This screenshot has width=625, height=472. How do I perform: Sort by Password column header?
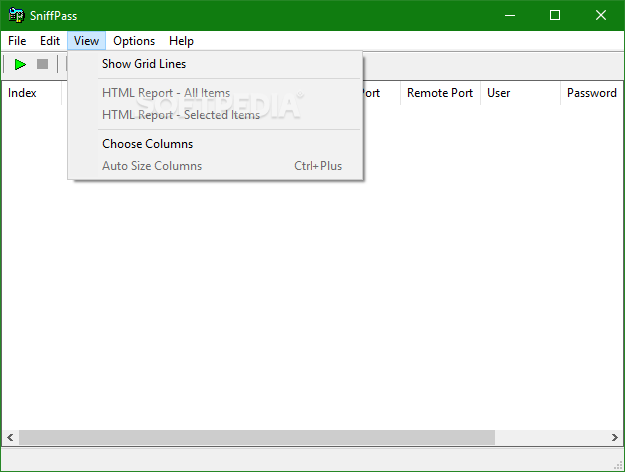(x=592, y=93)
